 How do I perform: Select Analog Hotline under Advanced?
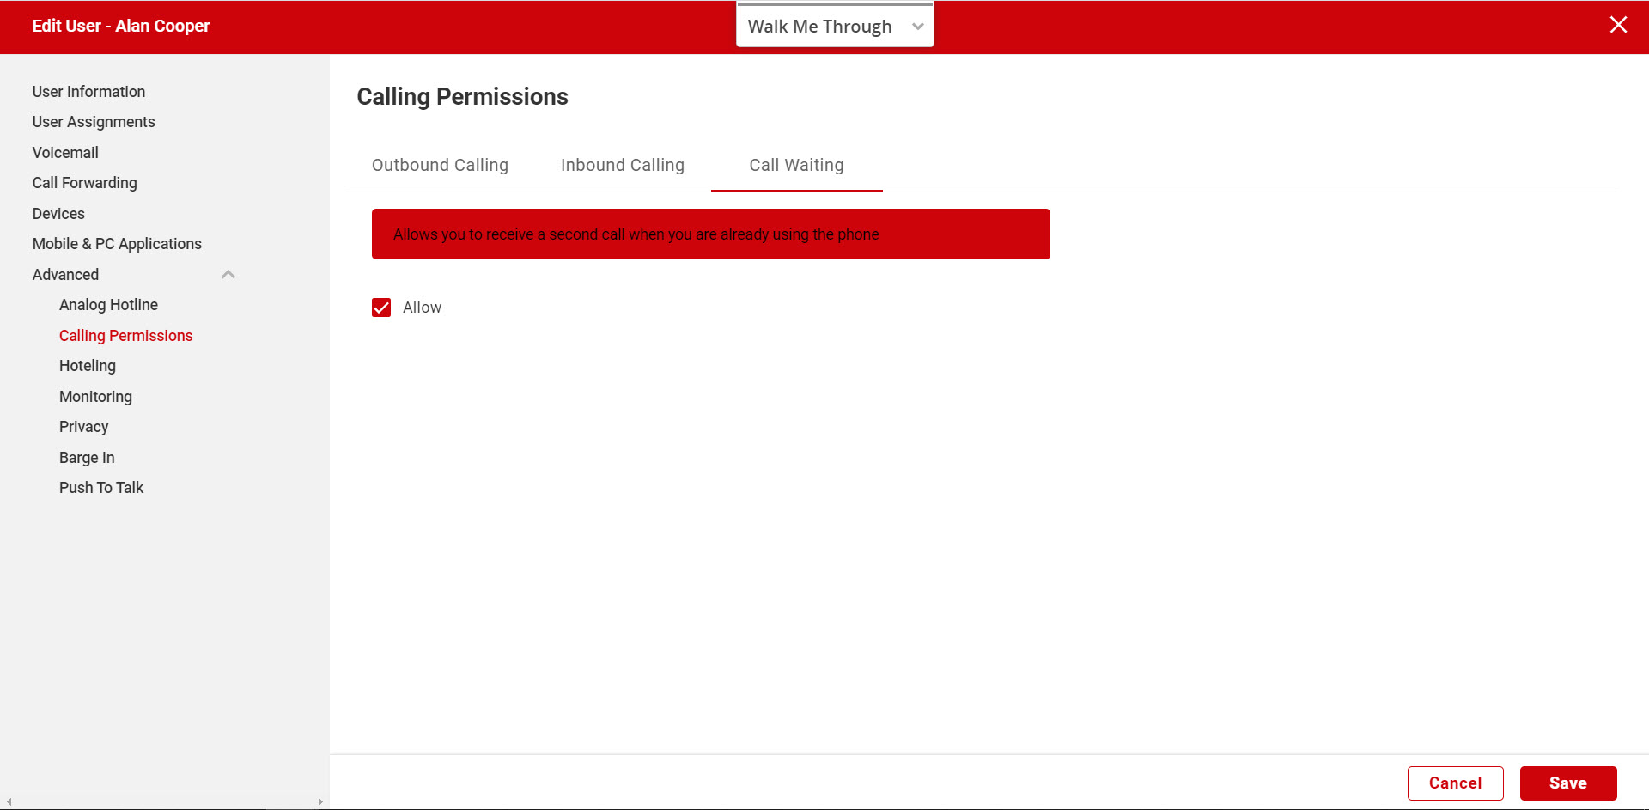click(108, 305)
